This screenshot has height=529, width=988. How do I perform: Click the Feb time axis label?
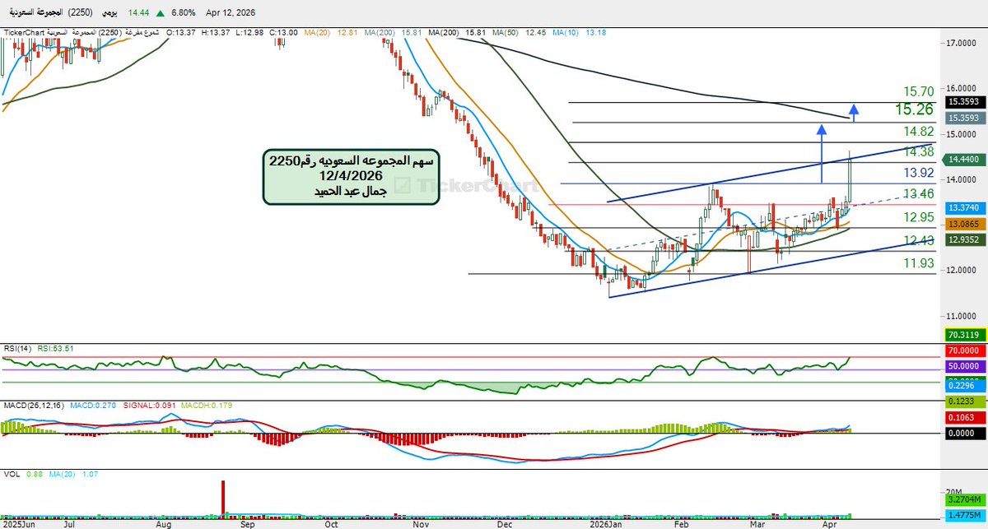click(x=682, y=522)
